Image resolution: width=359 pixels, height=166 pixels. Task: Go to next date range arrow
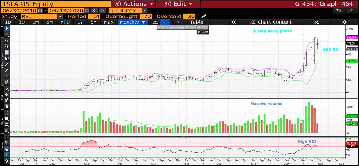(102, 10)
